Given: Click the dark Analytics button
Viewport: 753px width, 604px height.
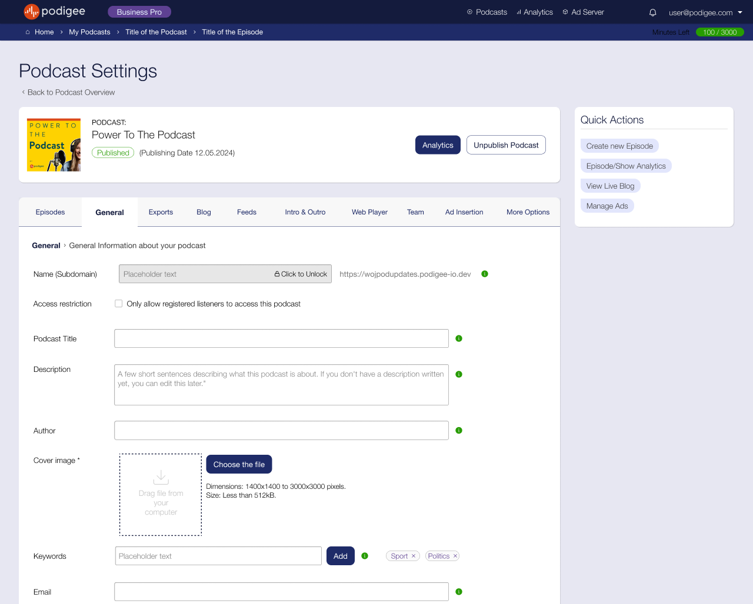Looking at the screenshot, I should tap(438, 145).
